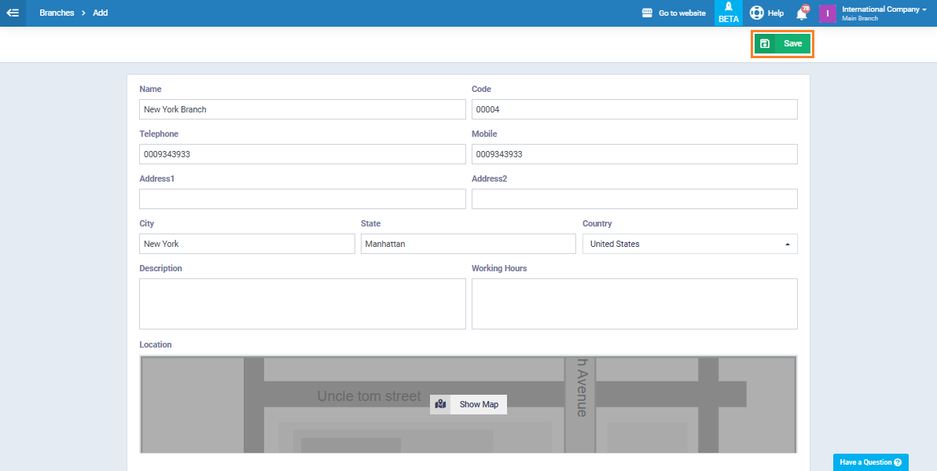Go to Branches in the breadcrumb
This screenshot has width=937, height=471.
pos(57,13)
